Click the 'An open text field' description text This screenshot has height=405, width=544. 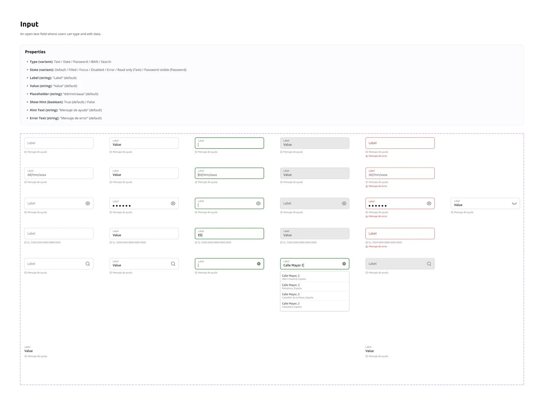(61, 34)
